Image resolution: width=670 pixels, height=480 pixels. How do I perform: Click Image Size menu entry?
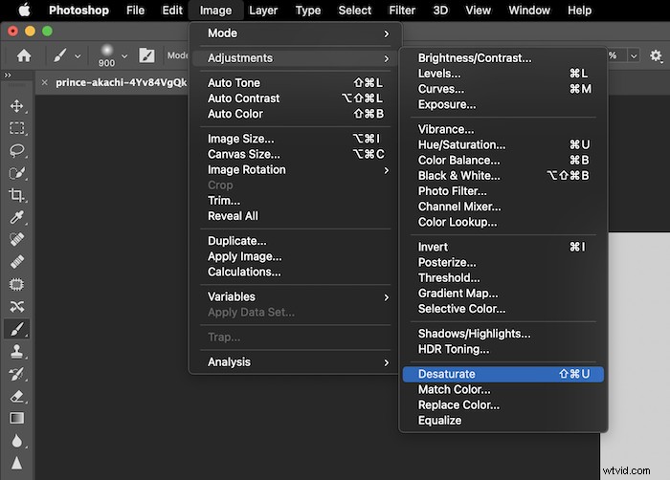point(240,139)
